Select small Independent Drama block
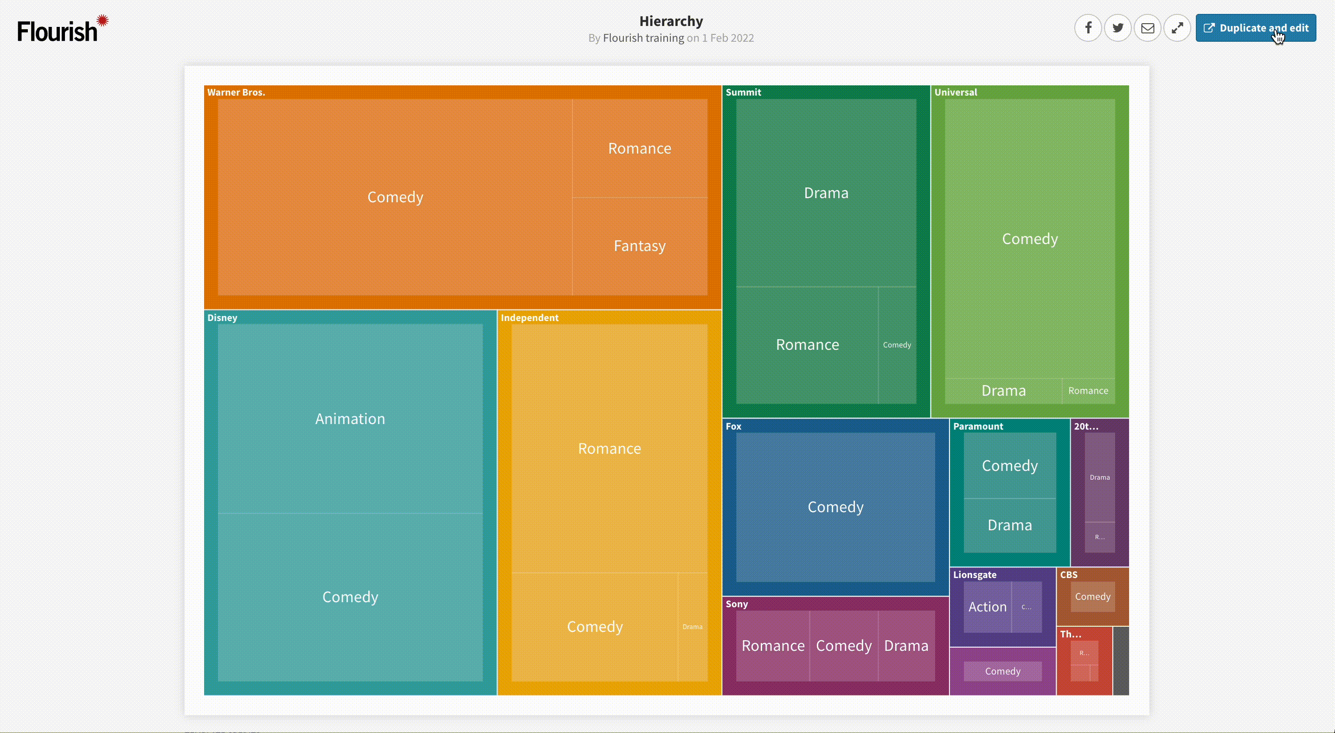Viewport: 1335px width, 733px height. [x=693, y=627]
